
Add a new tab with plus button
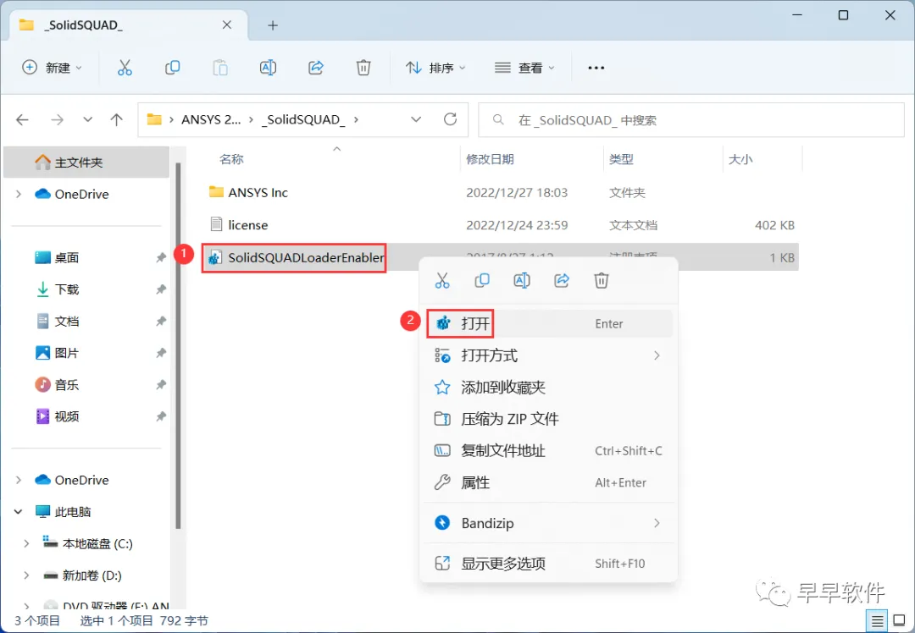[273, 25]
